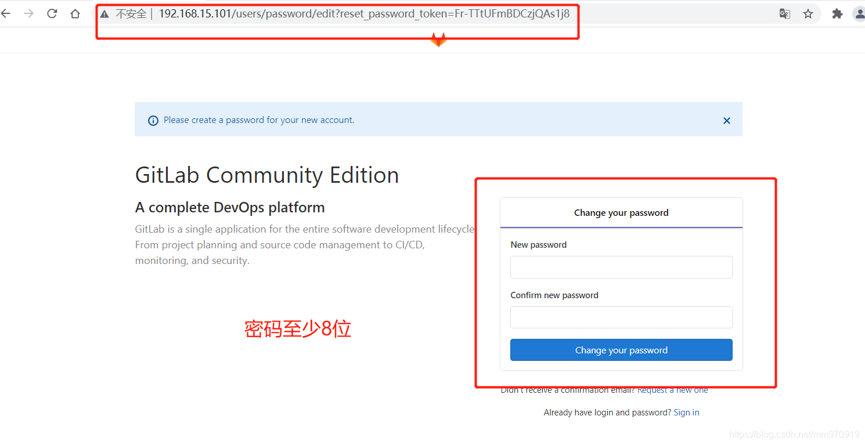This screenshot has height=445, width=865.
Task: Open the profile avatar icon
Action: click(860, 14)
